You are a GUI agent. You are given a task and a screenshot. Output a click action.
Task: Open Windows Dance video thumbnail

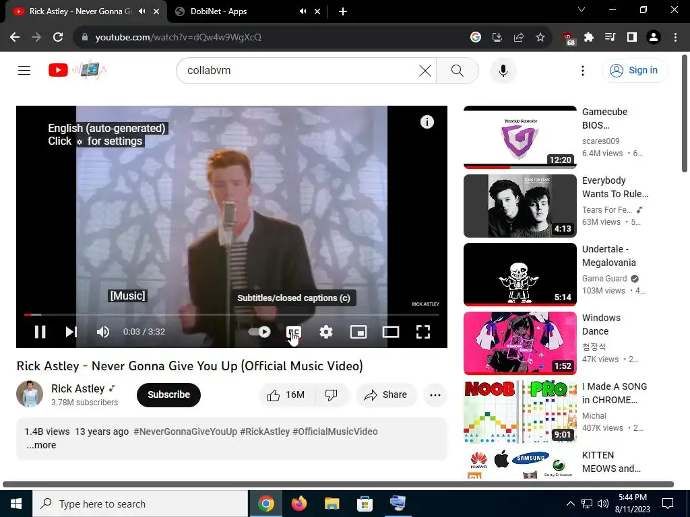(520, 343)
